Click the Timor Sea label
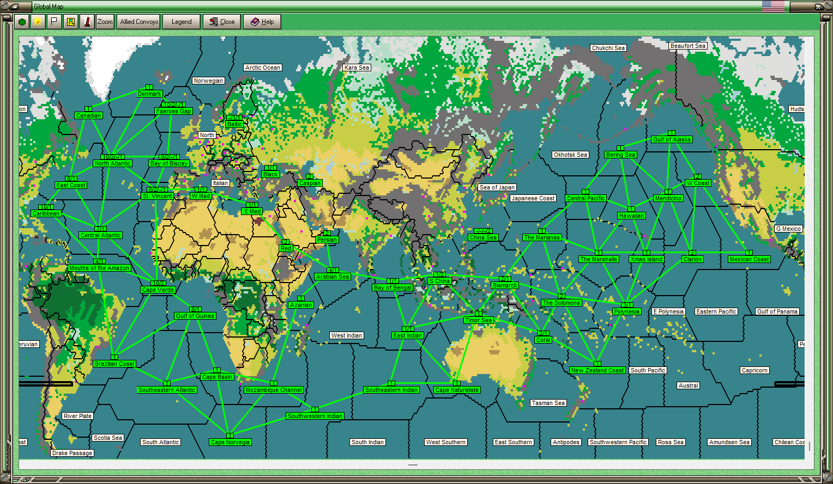This screenshot has height=484, width=833. [479, 320]
